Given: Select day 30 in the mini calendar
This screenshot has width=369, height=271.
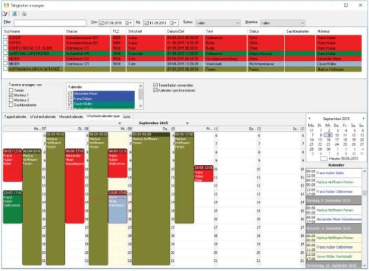Looking at the screenshot, I should point(328,149).
